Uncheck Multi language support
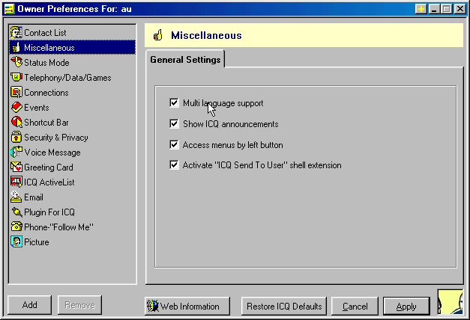 pos(174,103)
